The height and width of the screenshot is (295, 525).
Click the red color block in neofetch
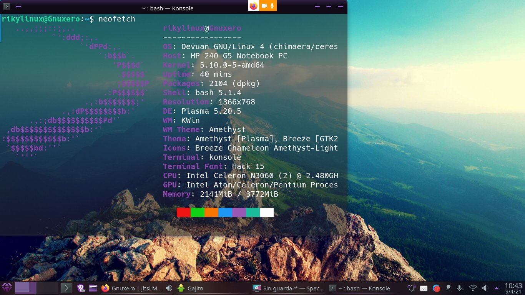[184, 212]
